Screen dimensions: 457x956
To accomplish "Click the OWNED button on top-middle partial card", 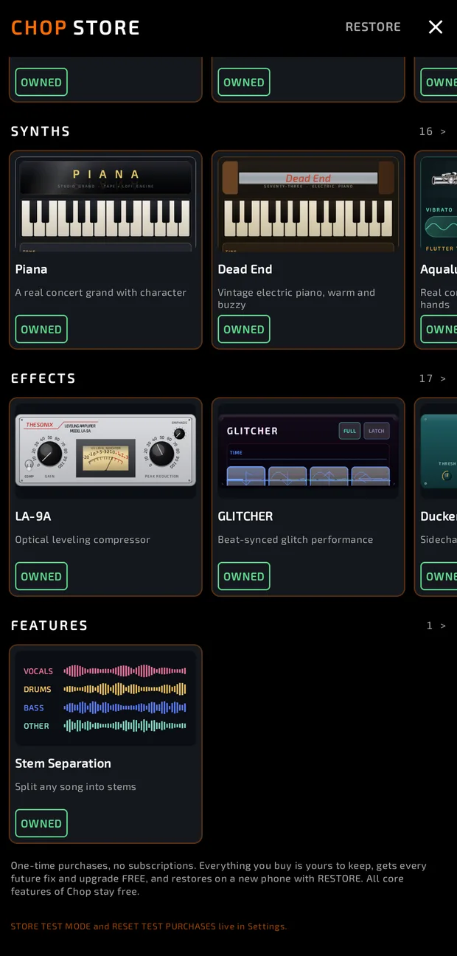I will tap(244, 82).
